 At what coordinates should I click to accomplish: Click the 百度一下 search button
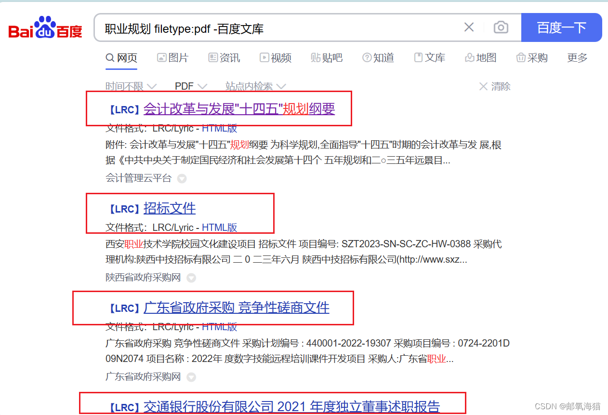coord(562,27)
